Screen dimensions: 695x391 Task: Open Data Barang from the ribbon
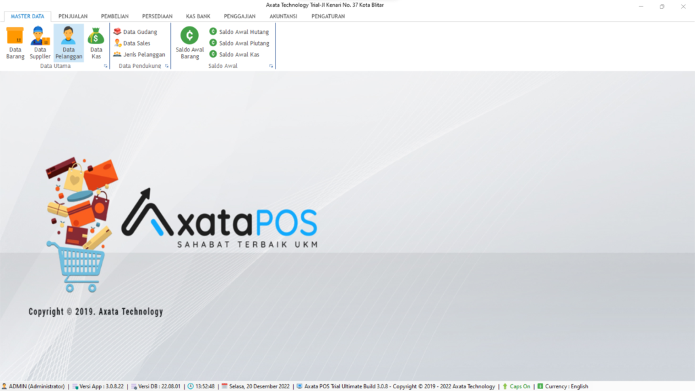tap(15, 43)
